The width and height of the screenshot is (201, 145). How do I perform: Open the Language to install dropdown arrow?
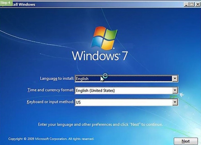175,78
